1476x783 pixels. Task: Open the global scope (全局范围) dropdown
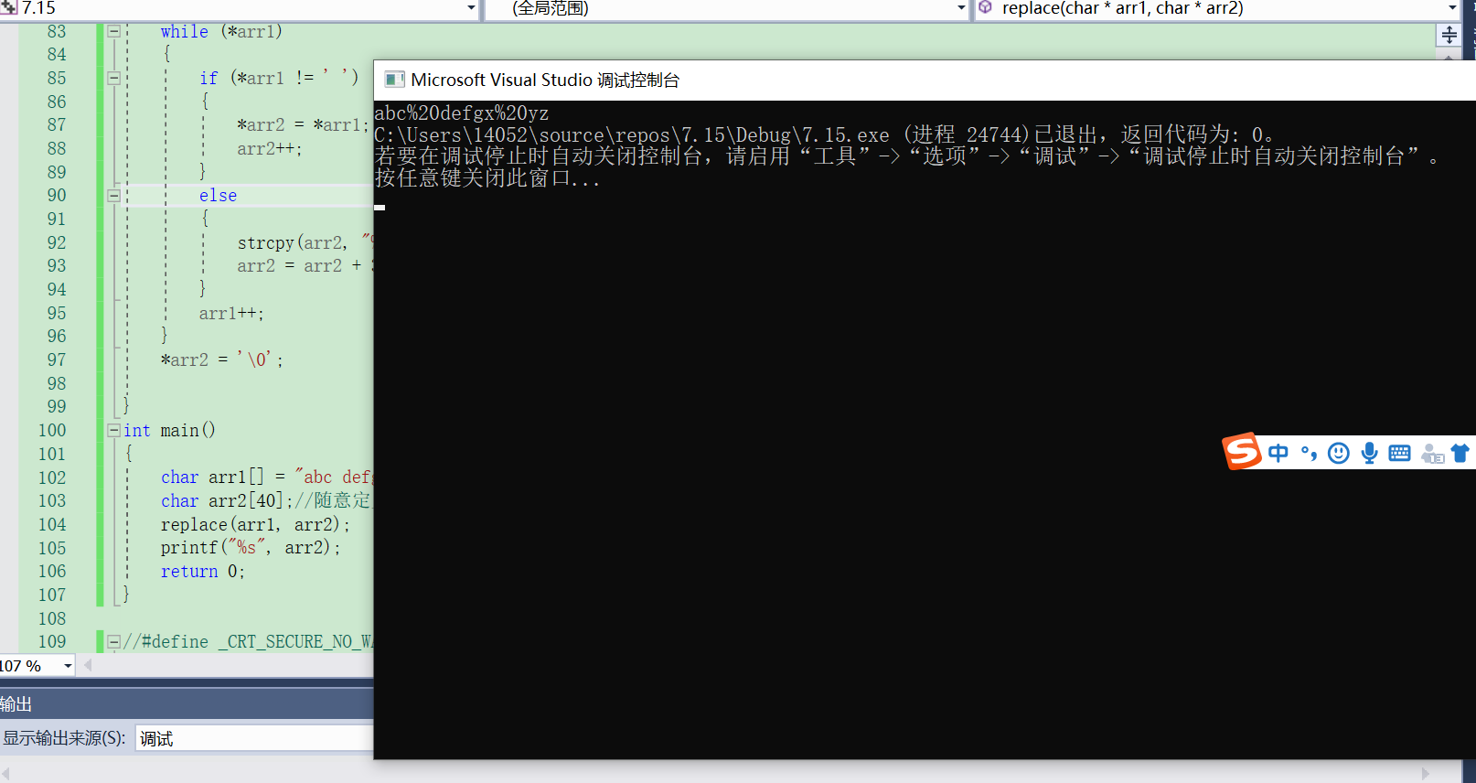[x=961, y=8]
